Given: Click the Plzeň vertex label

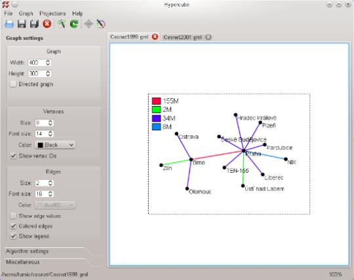Looking at the screenshot, I should (x=269, y=126).
